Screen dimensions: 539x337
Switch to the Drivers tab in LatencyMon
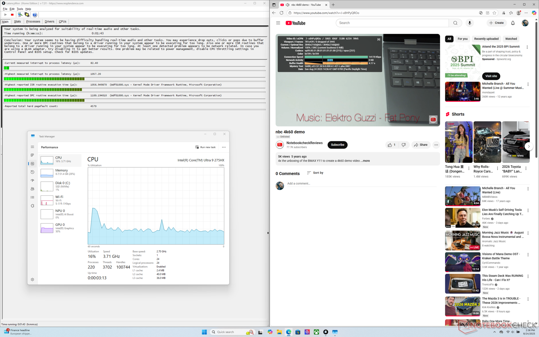(x=49, y=22)
